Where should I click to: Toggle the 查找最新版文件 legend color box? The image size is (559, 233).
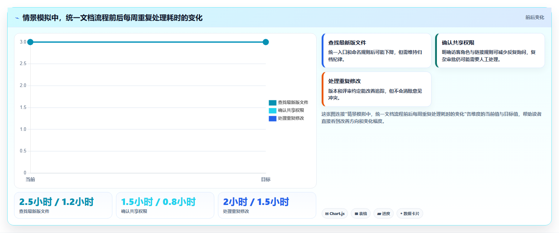(x=273, y=102)
